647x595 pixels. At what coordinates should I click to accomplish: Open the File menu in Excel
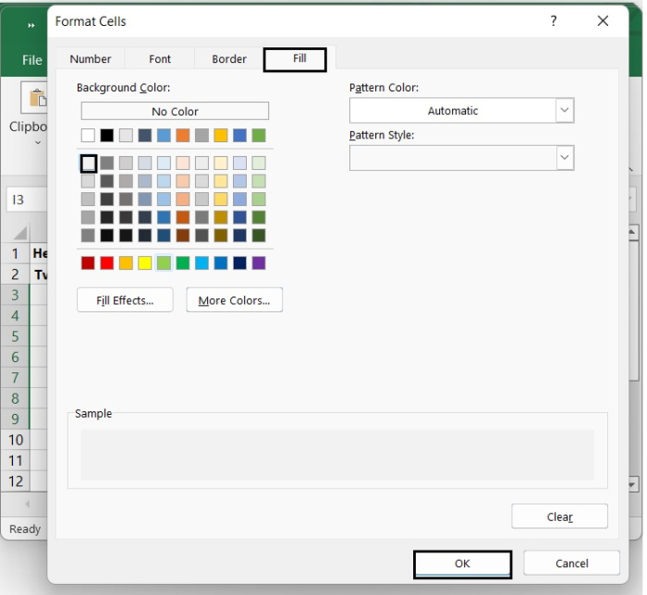31,60
